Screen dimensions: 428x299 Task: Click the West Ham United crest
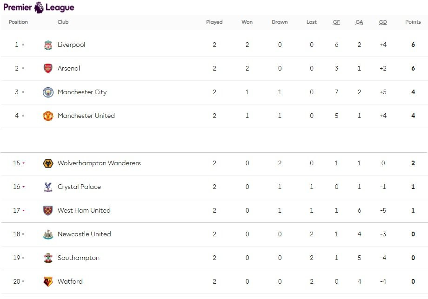point(48,211)
